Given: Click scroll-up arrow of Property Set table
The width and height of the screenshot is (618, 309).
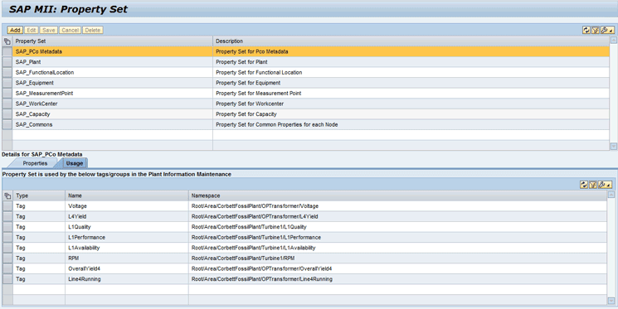Looking at the screenshot, I should 613,40.
